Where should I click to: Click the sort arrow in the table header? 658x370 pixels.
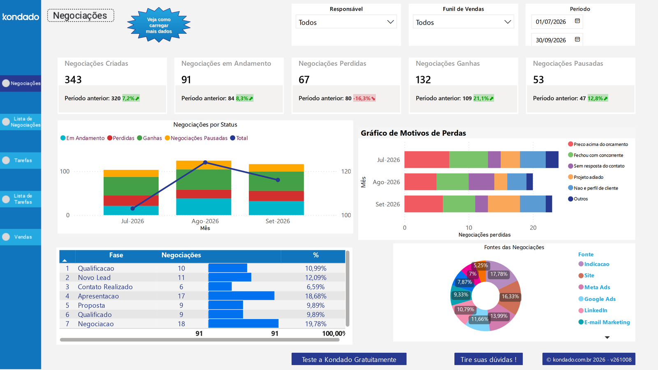pyautogui.click(x=65, y=260)
